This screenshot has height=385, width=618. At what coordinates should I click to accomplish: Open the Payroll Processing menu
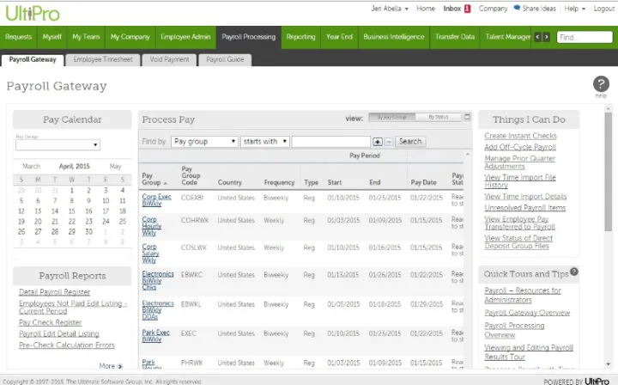click(249, 37)
